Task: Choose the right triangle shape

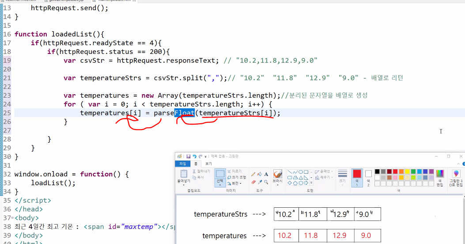Action: tap(306, 178)
